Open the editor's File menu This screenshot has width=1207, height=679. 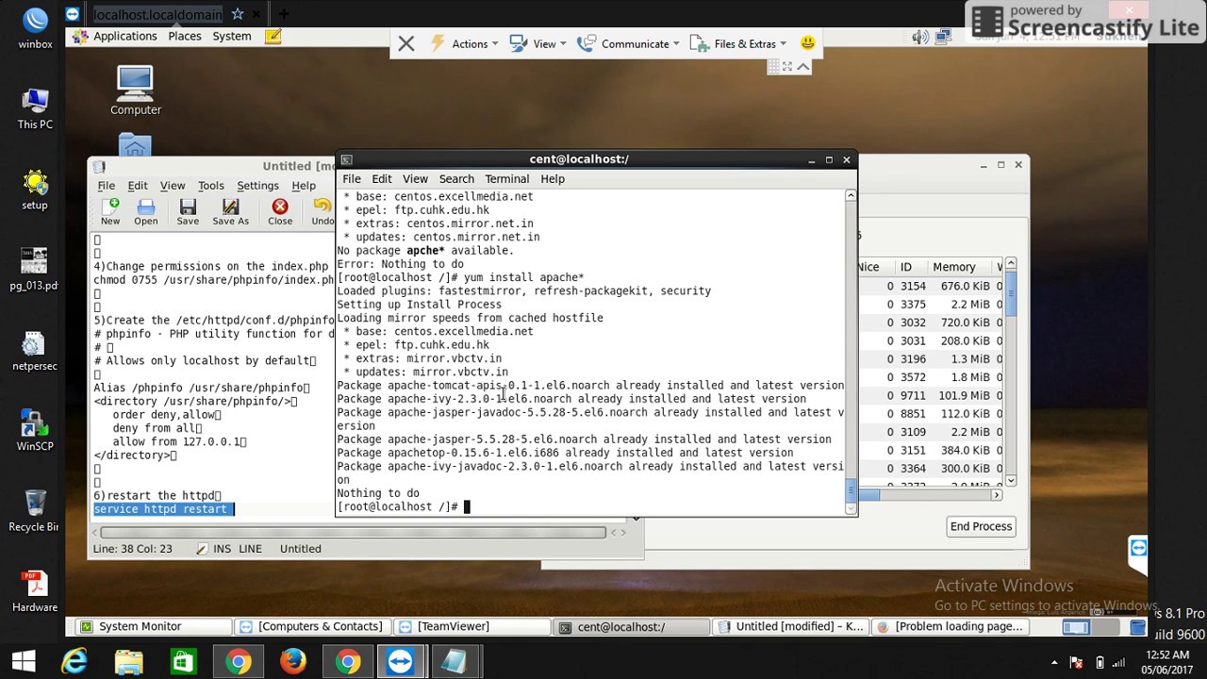tap(107, 186)
